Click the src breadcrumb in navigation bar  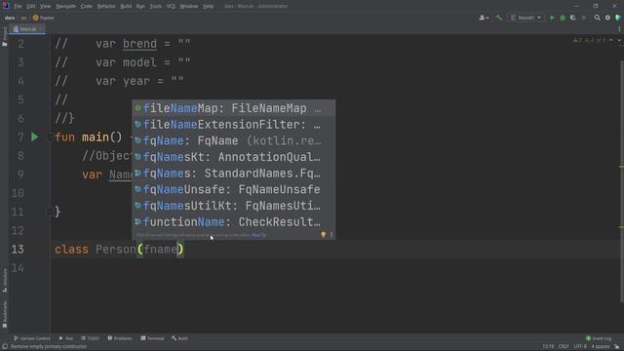[23, 18]
